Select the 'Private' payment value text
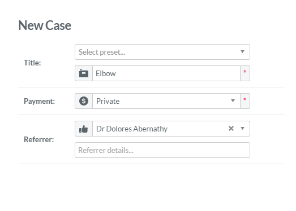Screen dimensions: 296x211 tap(108, 101)
